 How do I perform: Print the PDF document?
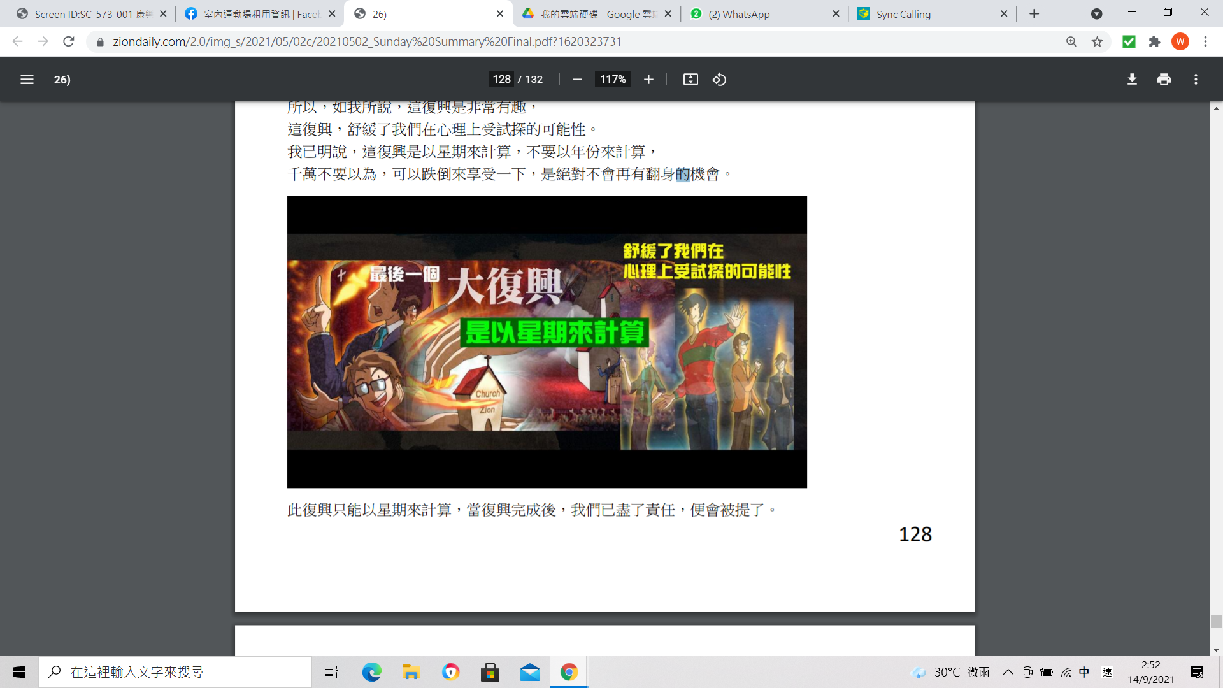coord(1164,80)
